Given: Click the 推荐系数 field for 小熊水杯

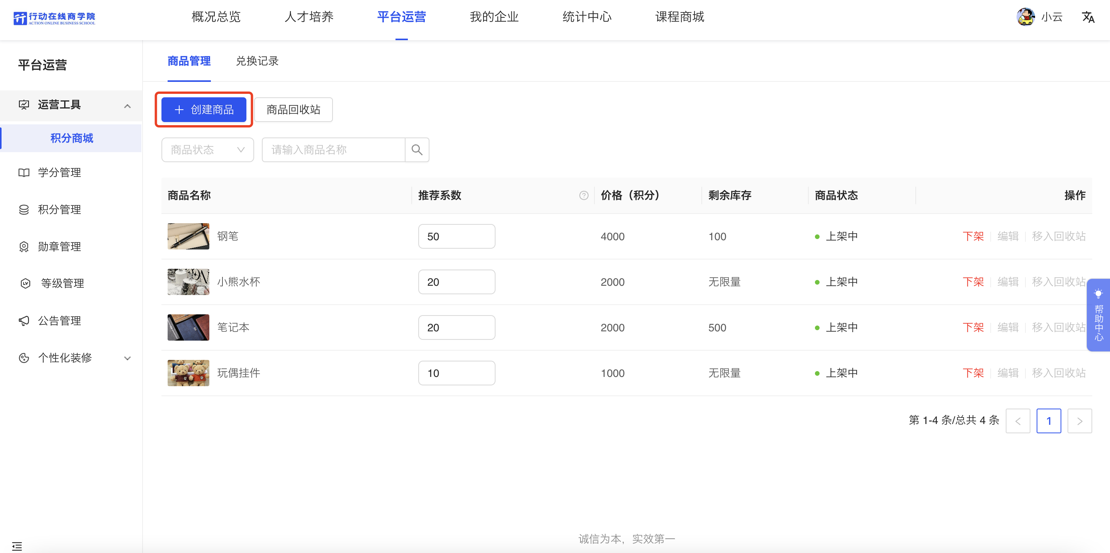Looking at the screenshot, I should click(x=457, y=282).
